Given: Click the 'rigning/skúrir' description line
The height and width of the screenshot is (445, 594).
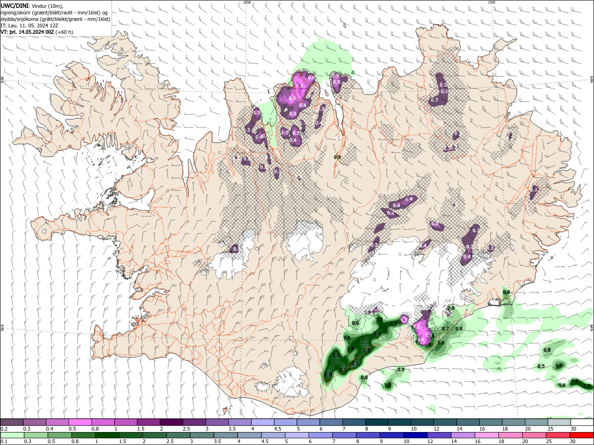Looking at the screenshot, I should point(54,13).
